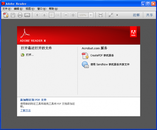Click the 打开最近打开的文件 heading
The width and height of the screenshot is (157, 130).
[36, 48]
